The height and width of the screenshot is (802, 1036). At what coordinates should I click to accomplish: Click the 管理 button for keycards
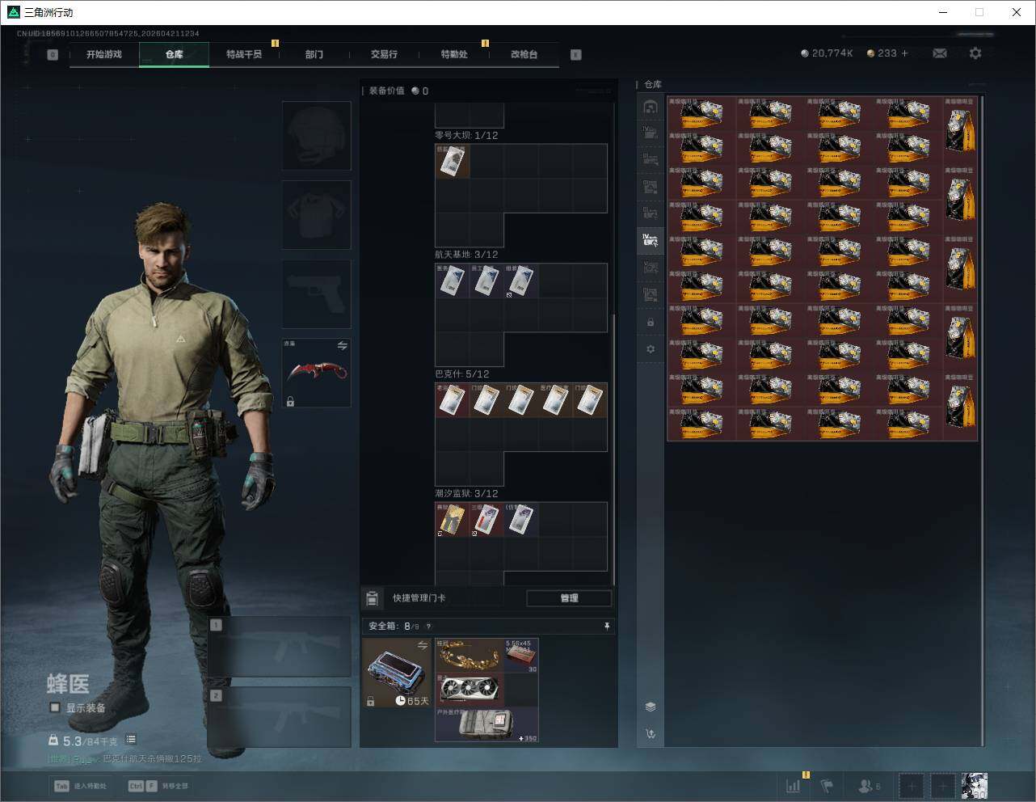click(569, 598)
